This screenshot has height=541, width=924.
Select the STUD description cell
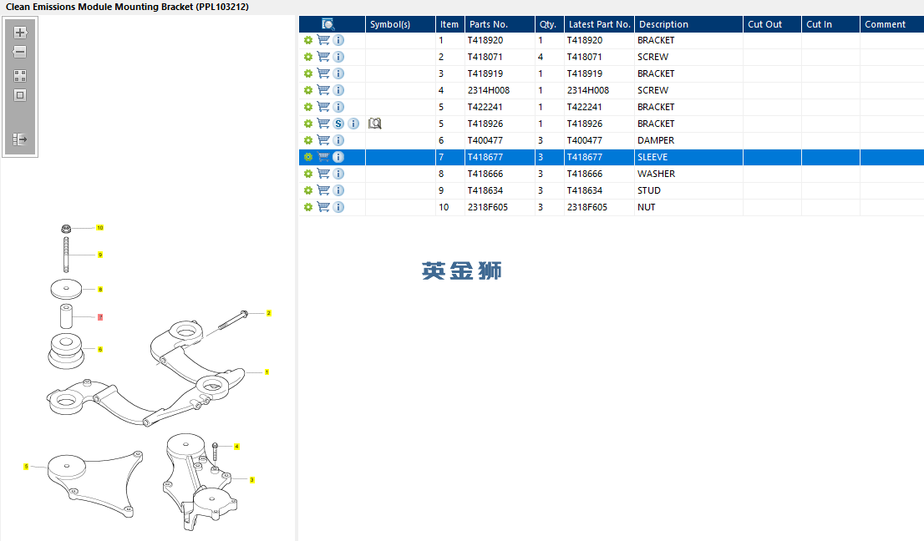coord(689,190)
